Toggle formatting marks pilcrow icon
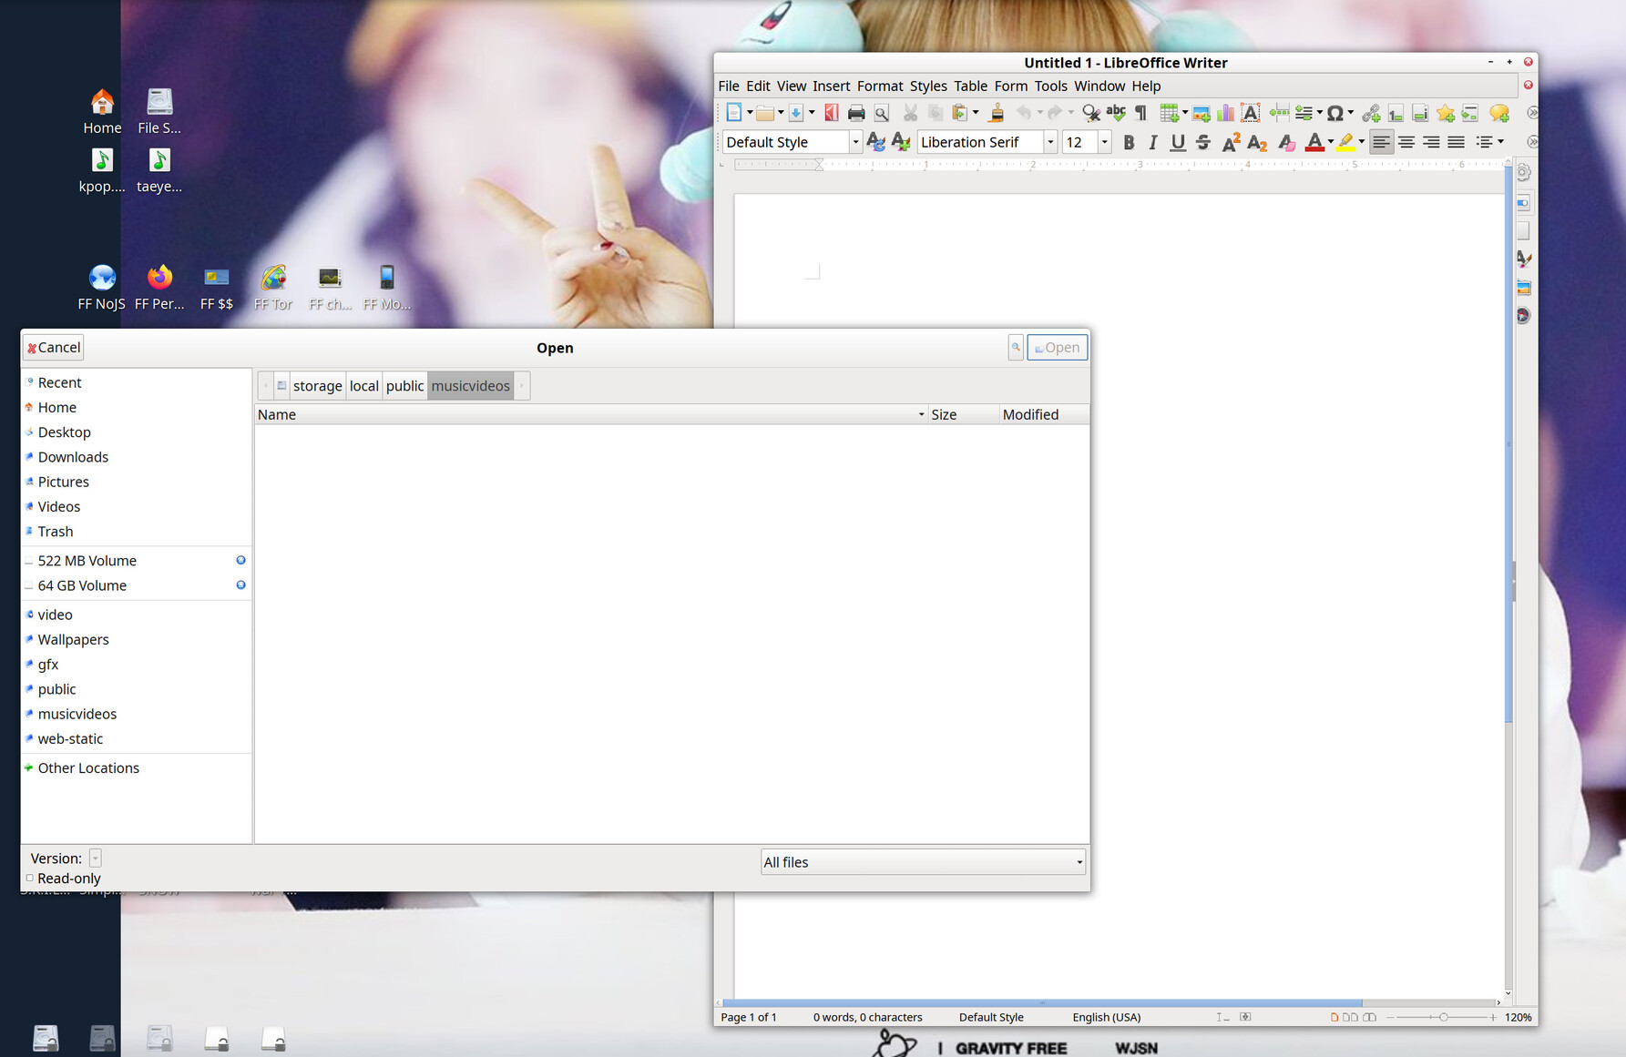1626x1057 pixels. [1140, 113]
